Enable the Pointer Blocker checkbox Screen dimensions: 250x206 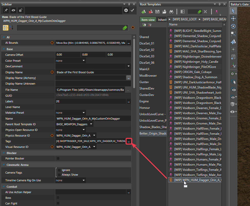point(58,158)
